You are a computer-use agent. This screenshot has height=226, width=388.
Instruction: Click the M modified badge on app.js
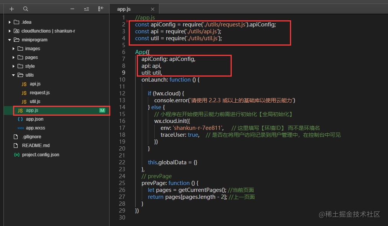pyautogui.click(x=102, y=110)
